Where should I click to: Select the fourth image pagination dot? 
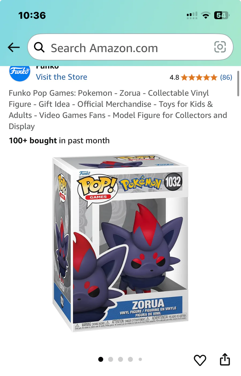point(130,359)
